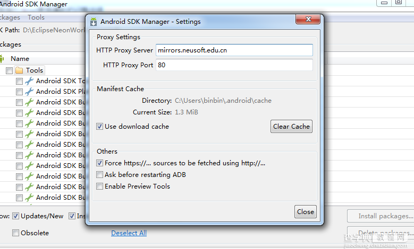Viewport: 414px width, 249px height.
Task: Uncheck Force https sources fetched using http
Action: coord(99,163)
